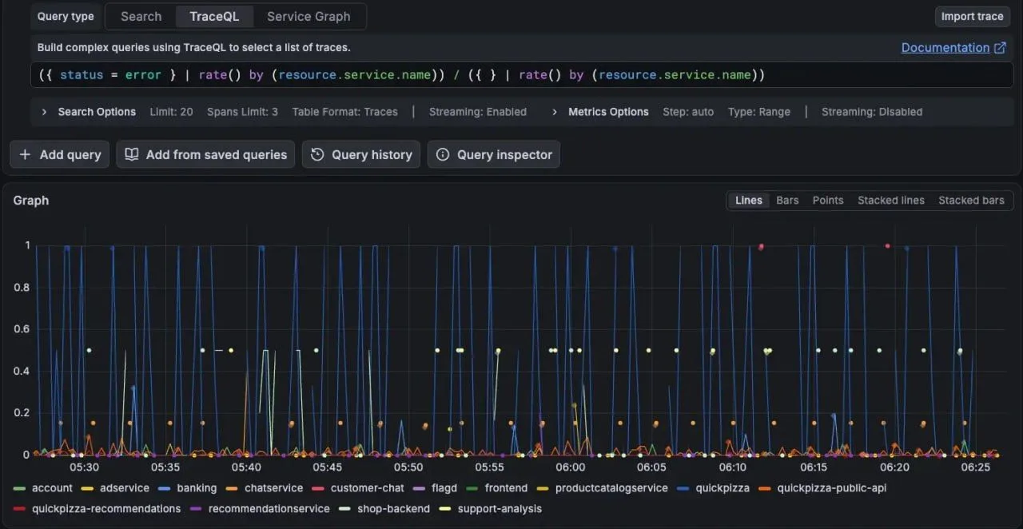Click the 06:00 time axis label
This screenshot has height=529, width=1023.
point(570,467)
